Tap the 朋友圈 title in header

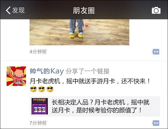tap(84, 11)
